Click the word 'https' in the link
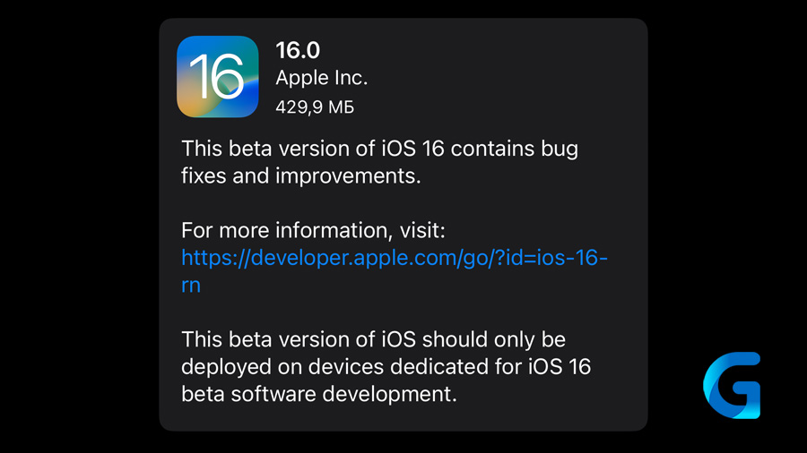 [x=207, y=257]
